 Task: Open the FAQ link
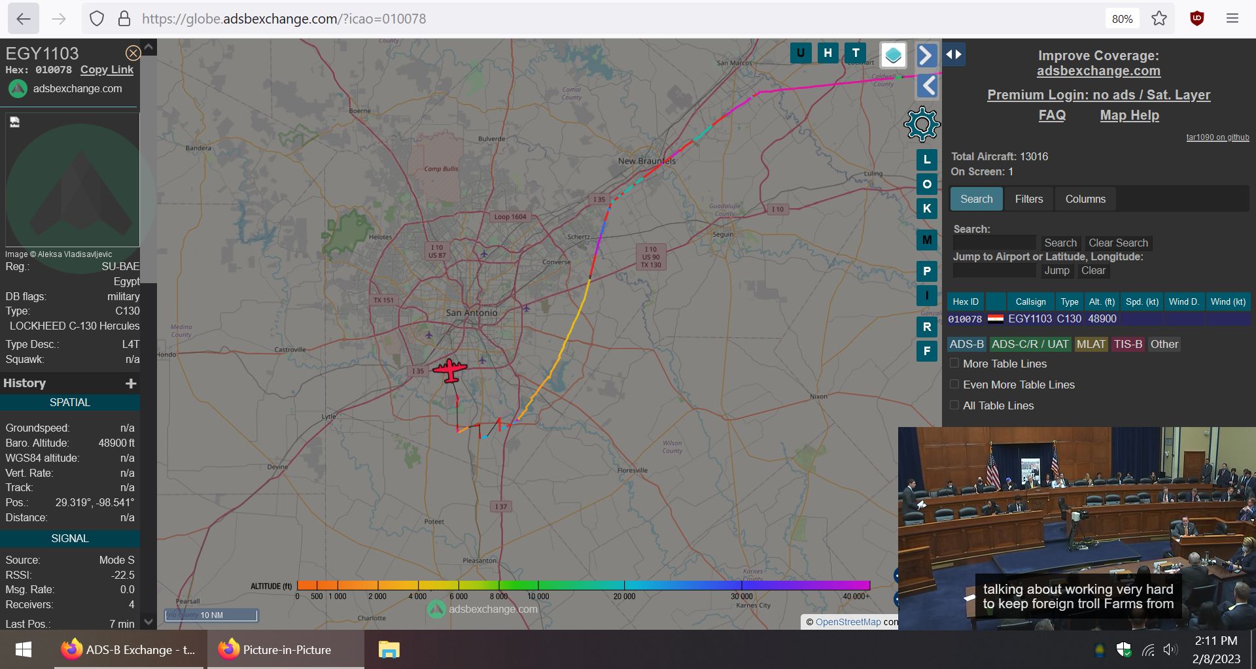(1052, 115)
